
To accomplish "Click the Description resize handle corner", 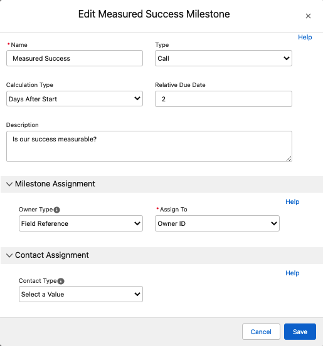I will (289, 159).
